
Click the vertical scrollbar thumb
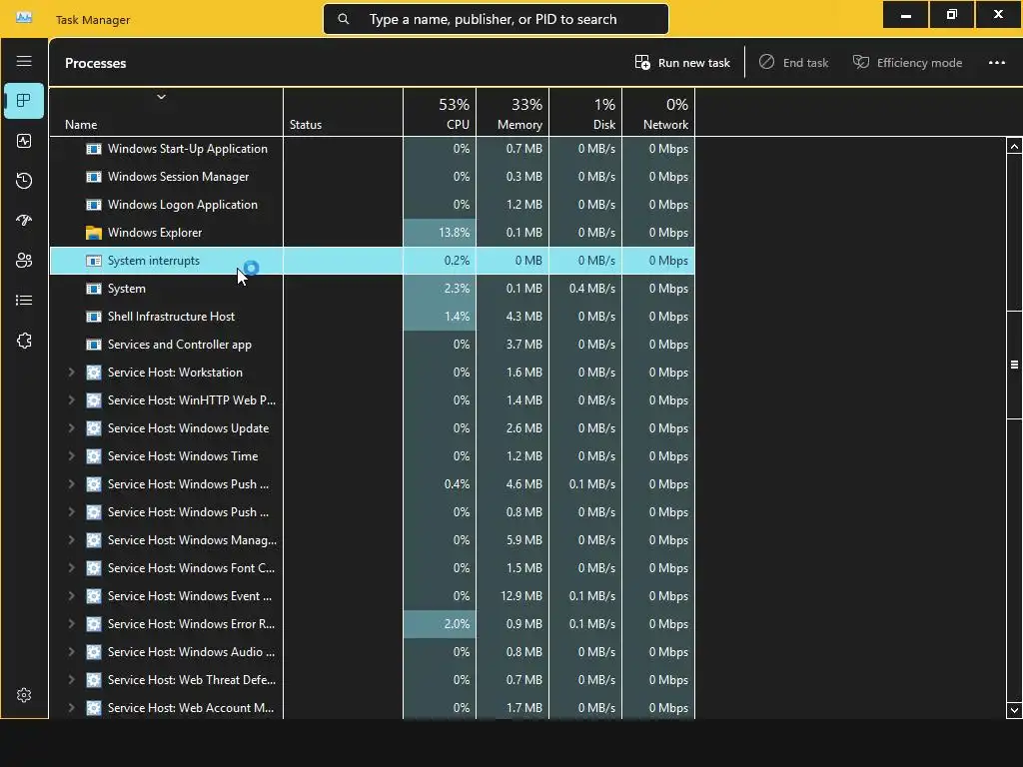(1014, 364)
